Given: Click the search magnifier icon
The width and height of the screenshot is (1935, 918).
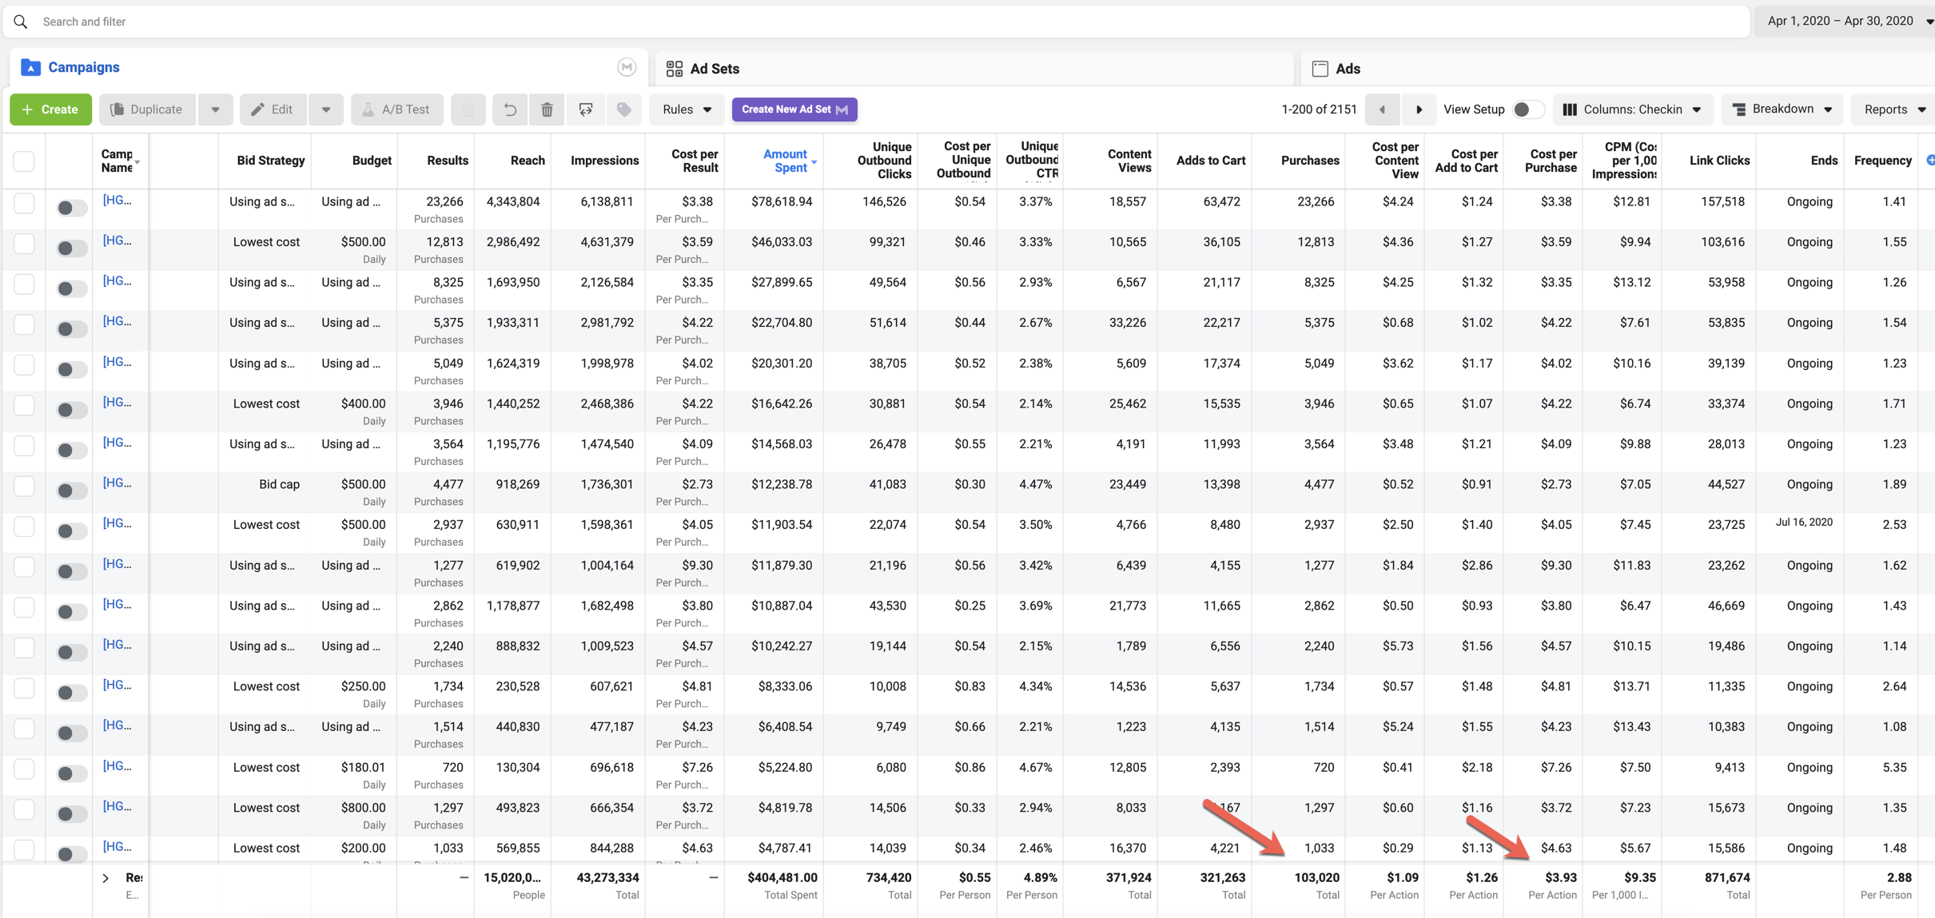Looking at the screenshot, I should (21, 22).
